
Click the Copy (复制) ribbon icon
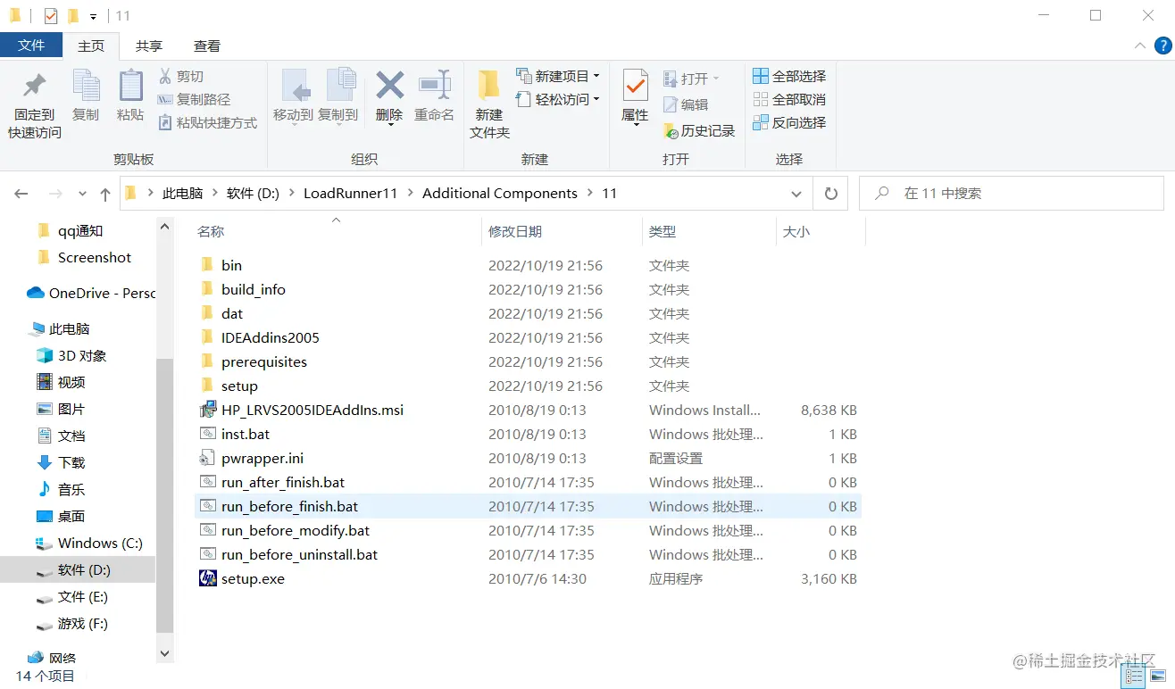(x=86, y=86)
